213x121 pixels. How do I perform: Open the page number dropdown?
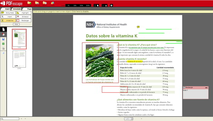(132, 119)
